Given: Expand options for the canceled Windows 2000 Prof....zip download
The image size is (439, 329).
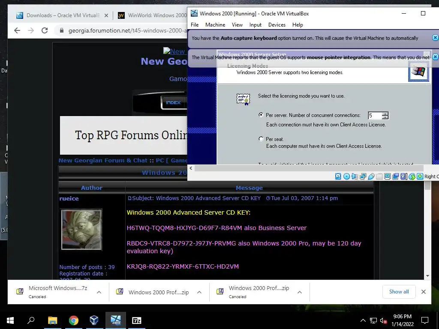Looking at the screenshot, I should click(300, 292).
